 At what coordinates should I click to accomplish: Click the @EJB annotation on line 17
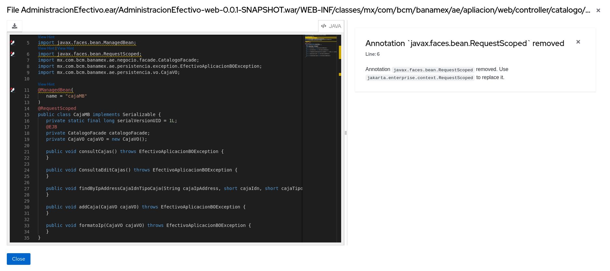coord(52,127)
